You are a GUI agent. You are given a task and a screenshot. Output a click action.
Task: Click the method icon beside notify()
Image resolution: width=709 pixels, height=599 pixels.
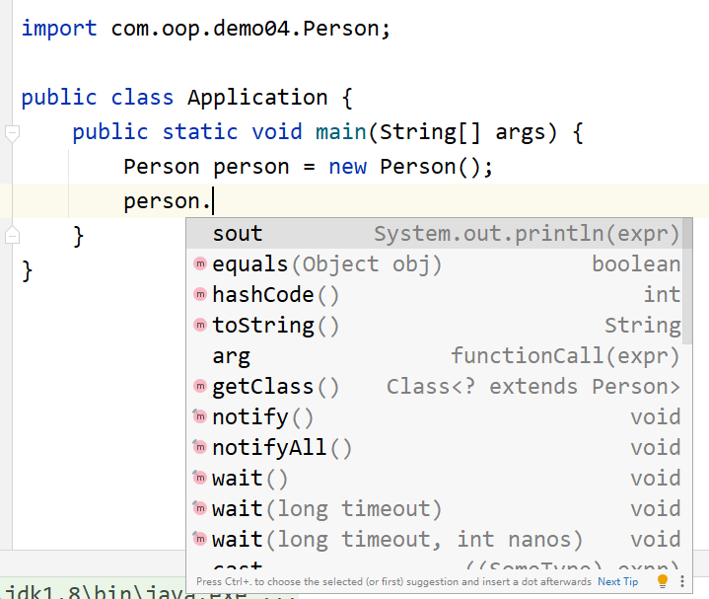[x=200, y=416]
